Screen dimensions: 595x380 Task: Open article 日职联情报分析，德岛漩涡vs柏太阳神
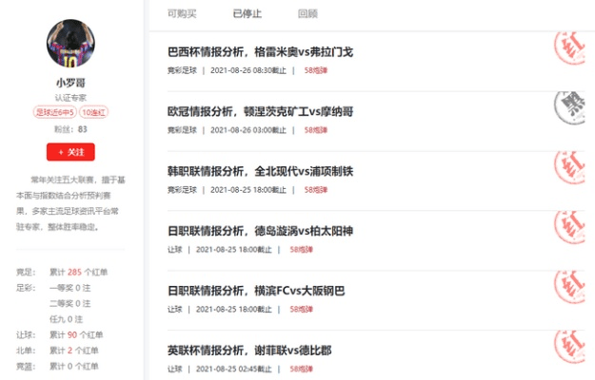pyautogui.click(x=260, y=231)
